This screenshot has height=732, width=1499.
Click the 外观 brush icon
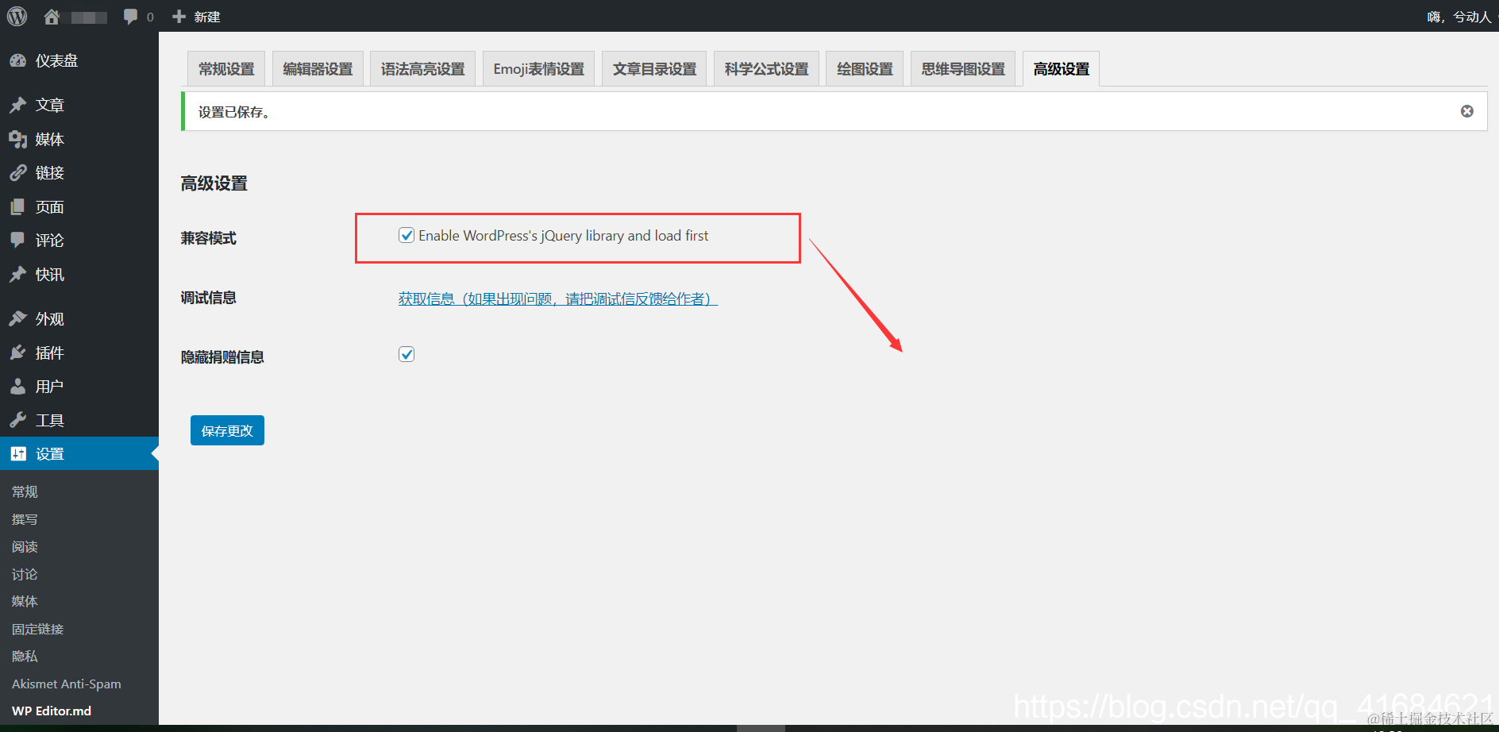pyautogui.click(x=18, y=319)
